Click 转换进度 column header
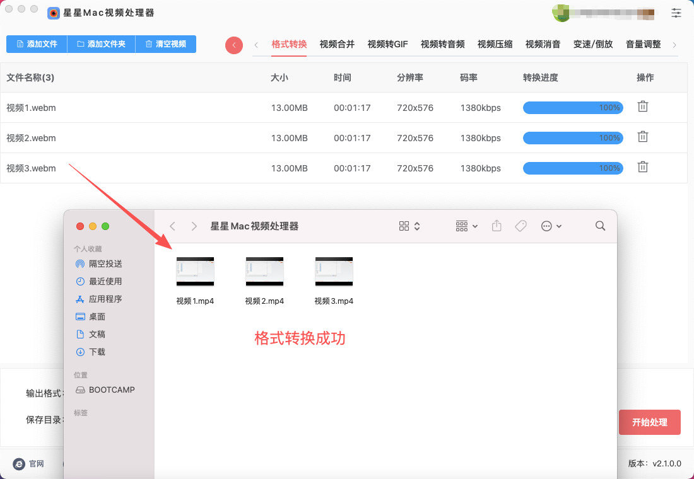This screenshot has height=479, width=694. (541, 78)
